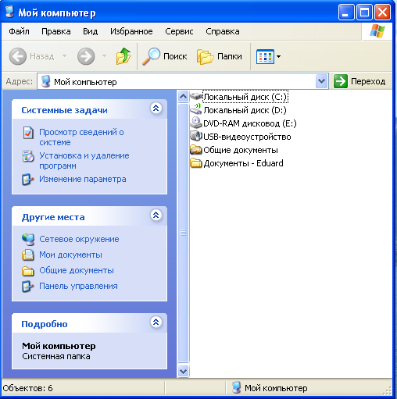The width and height of the screenshot is (397, 399).
Task: Collapse the Подробно panel
Action: 156,322
